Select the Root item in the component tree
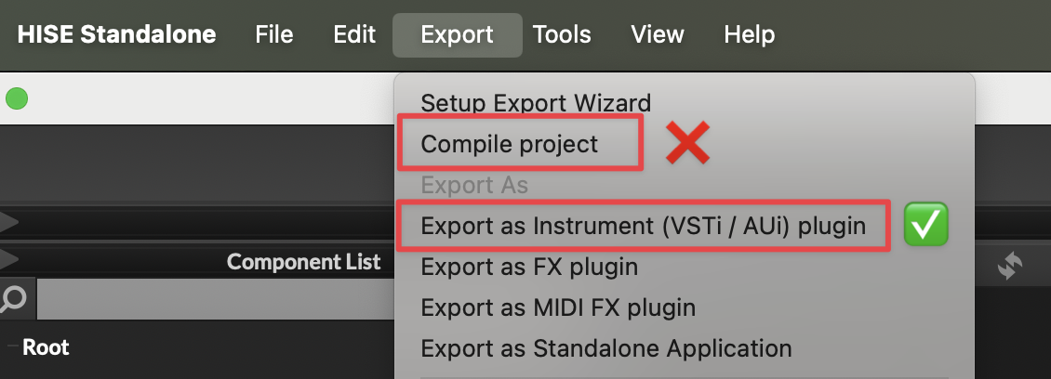1051x379 pixels. 46,348
